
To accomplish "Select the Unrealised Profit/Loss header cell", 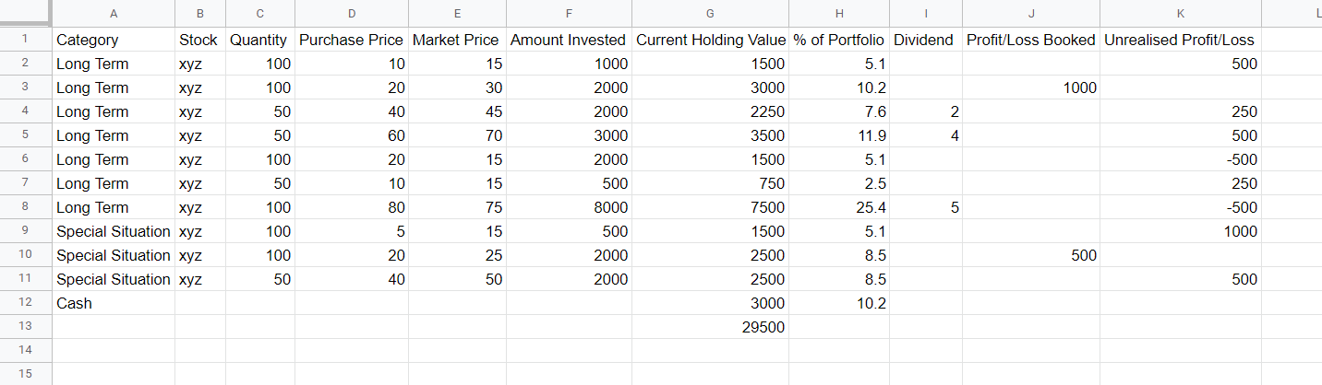I will [1180, 40].
